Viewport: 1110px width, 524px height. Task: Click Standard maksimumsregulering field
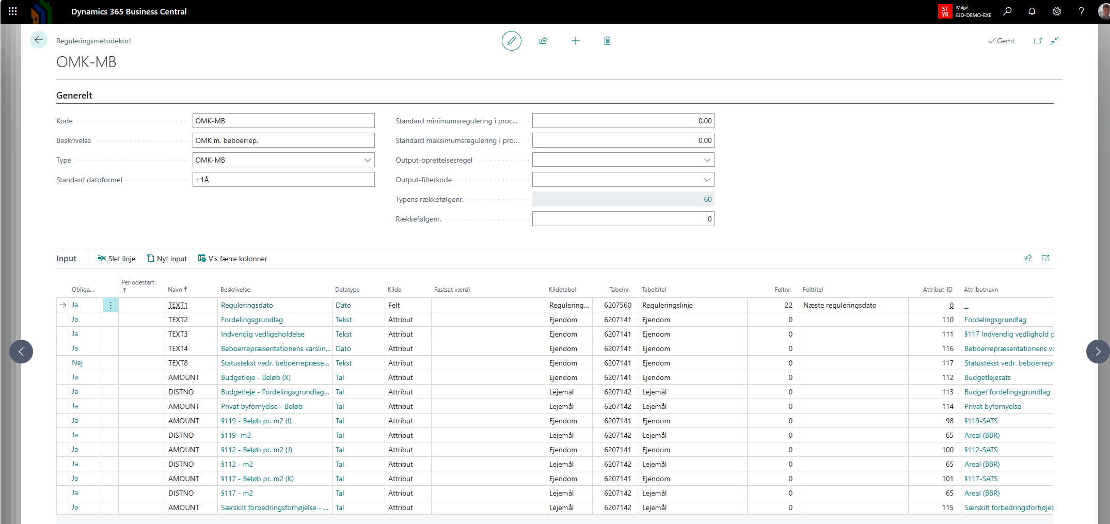click(x=623, y=140)
